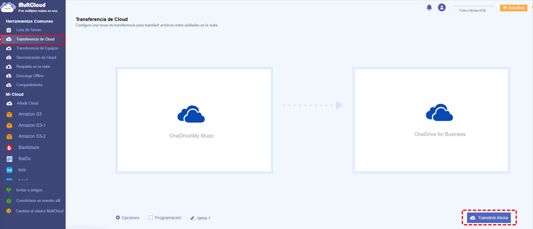Click the Actualizar upgrade button
The width and height of the screenshot is (533, 229).
pyautogui.click(x=514, y=8)
